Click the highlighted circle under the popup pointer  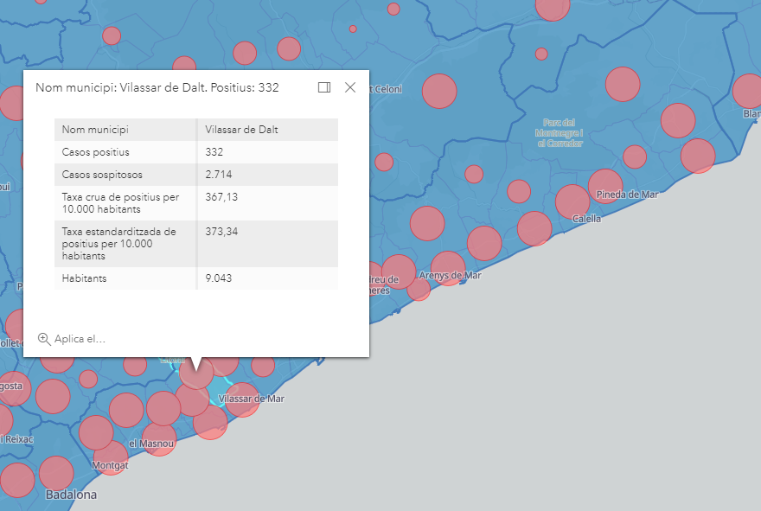click(x=197, y=373)
